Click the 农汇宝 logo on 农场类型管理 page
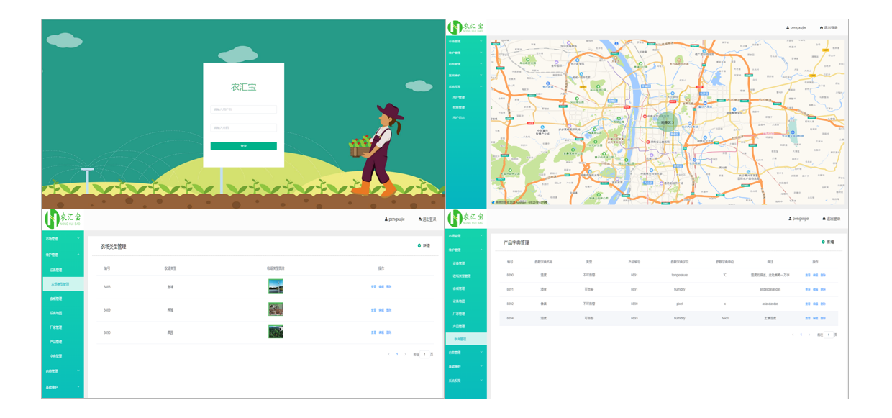This screenshot has height=418, width=892. pos(63,219)
